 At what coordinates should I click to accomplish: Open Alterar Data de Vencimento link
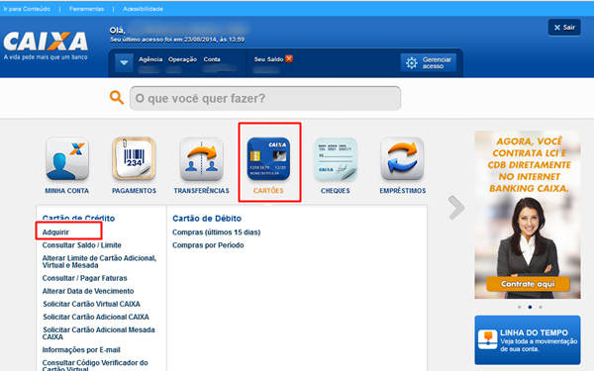click(x=88, y=291)
